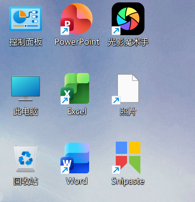Select the Snipaste shortcut icon
Image resolution: width=195 pixels, height=202 pixels.
coord(126,158)
